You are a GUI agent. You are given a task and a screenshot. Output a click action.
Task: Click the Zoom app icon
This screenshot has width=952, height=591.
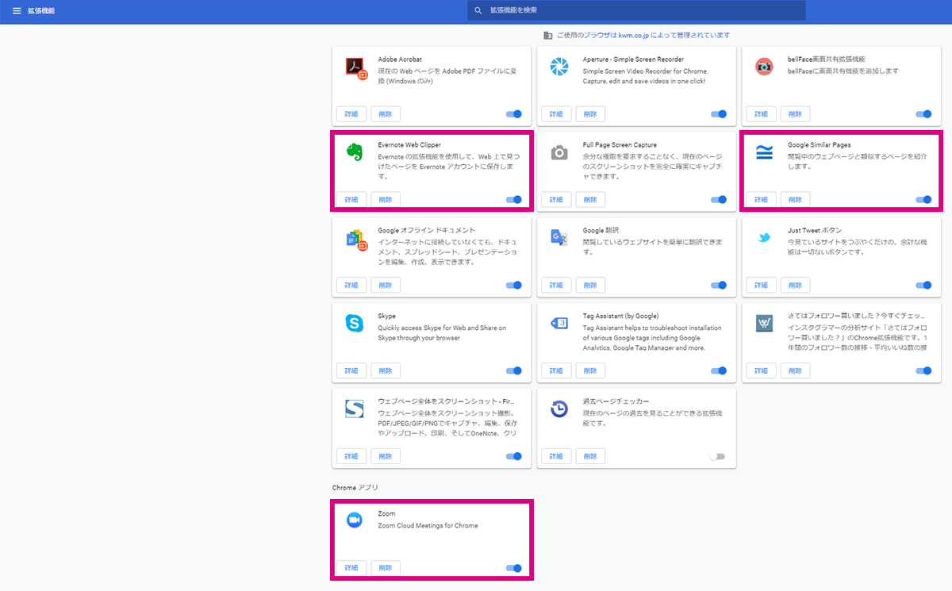pos(355,520)
